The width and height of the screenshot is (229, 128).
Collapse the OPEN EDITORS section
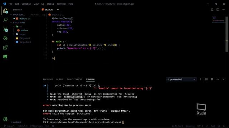point(19,15)
